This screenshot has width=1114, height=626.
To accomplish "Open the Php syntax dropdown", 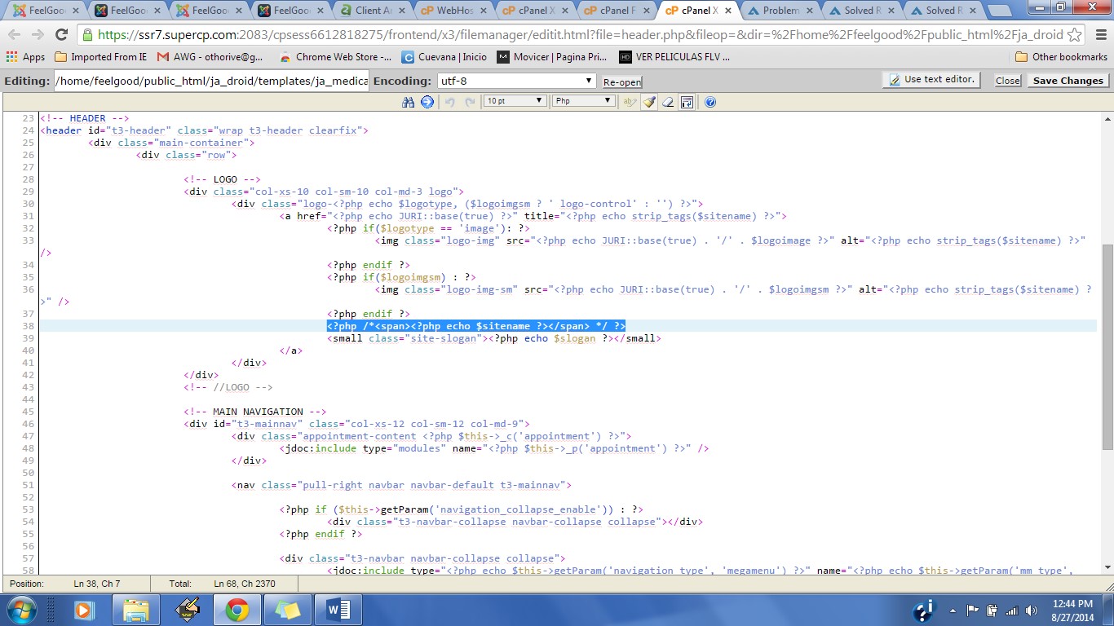I will 583,101.
